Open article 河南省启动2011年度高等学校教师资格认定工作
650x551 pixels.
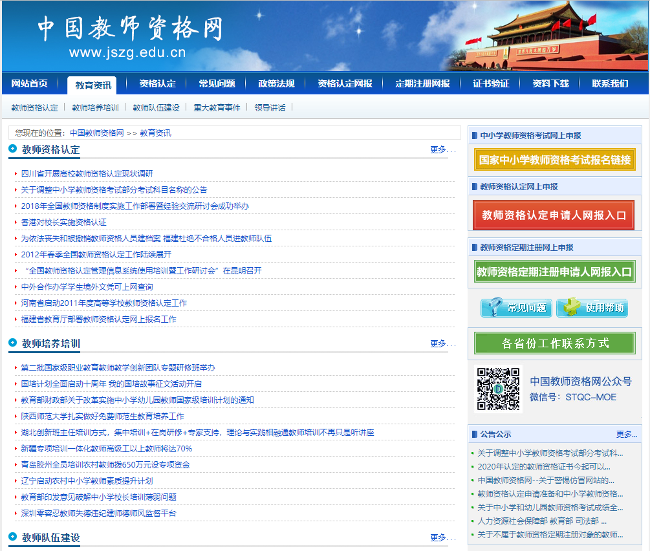coord(104,303)
